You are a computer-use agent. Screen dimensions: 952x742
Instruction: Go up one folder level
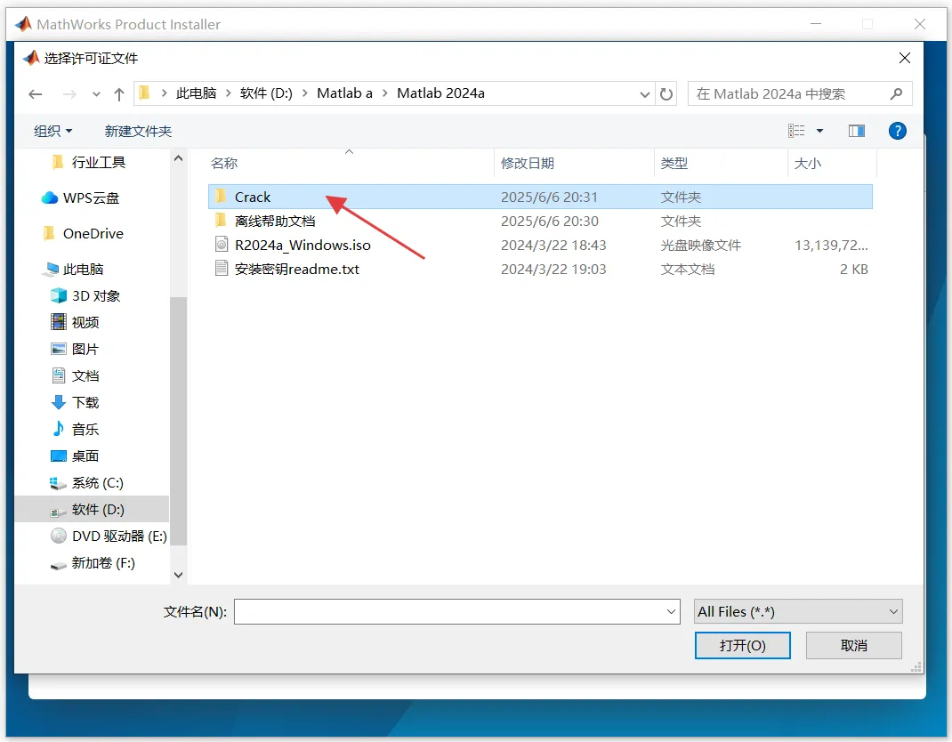pyautogui.click(x=119, y=94)
